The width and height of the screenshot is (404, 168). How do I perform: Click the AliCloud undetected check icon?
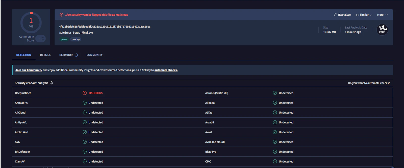click(x=85, y=113)
